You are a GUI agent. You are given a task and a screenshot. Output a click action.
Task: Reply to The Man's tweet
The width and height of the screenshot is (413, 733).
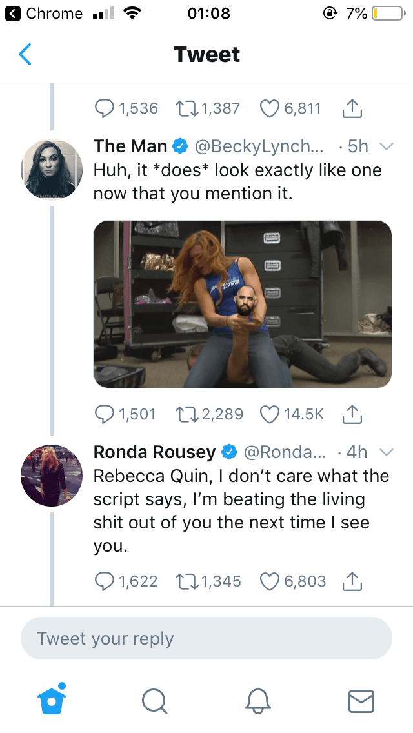[105, 414]
